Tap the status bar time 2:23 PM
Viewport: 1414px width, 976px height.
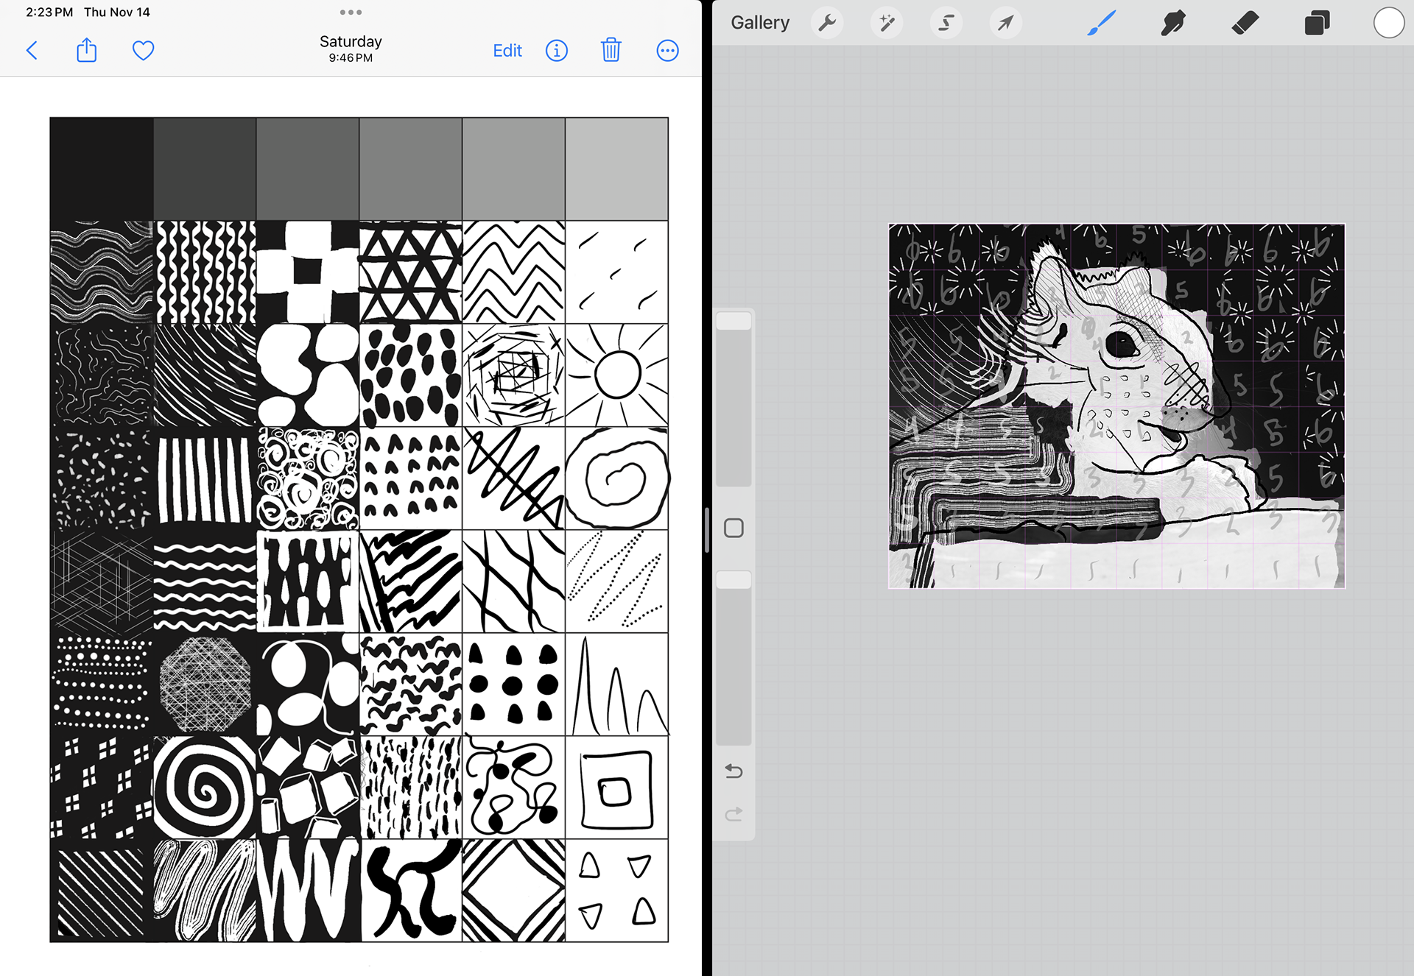pyautogui.click(x=49, y=13)
